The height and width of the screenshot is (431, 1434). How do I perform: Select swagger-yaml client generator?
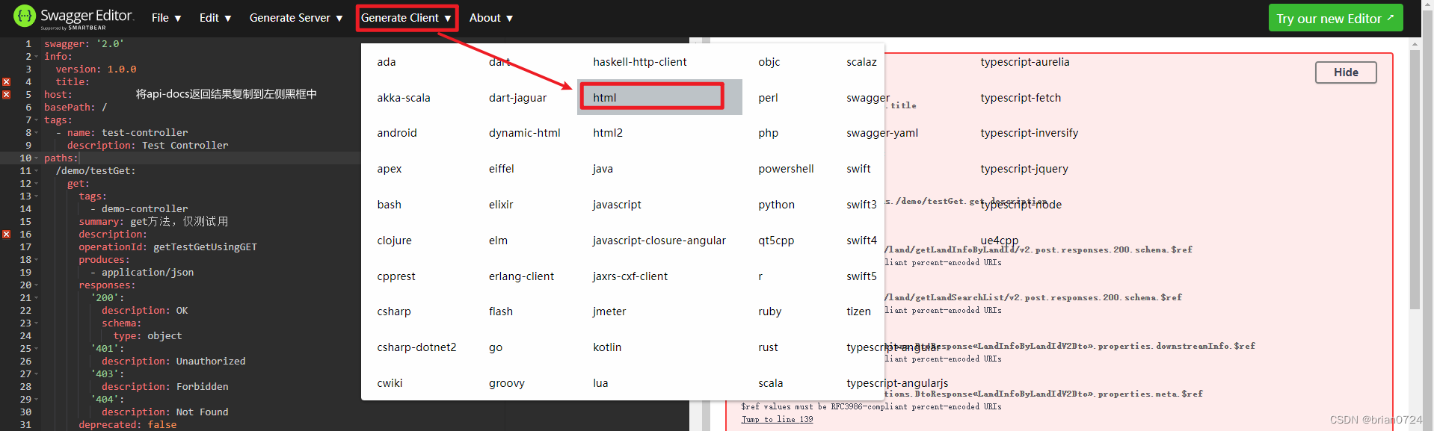click(882, 133)
